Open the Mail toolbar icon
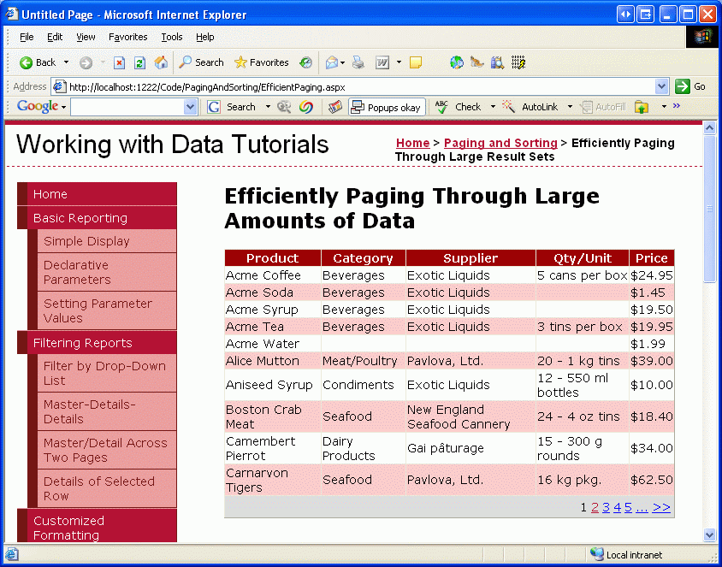Screen dimensions: 722x567 [332, 62]
